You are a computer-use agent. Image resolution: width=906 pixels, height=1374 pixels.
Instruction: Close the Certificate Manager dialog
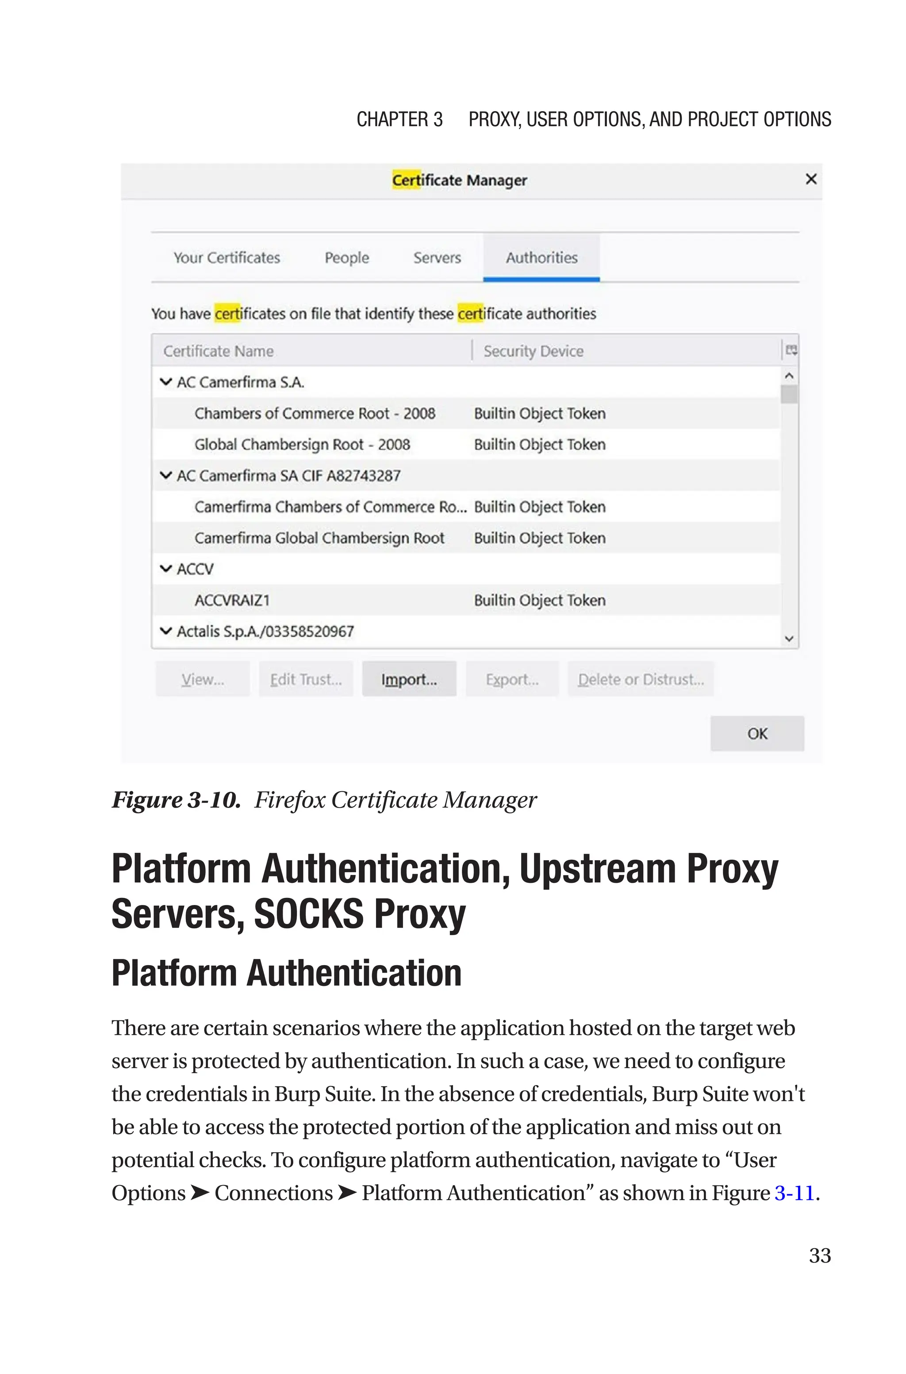pos(810,179)
